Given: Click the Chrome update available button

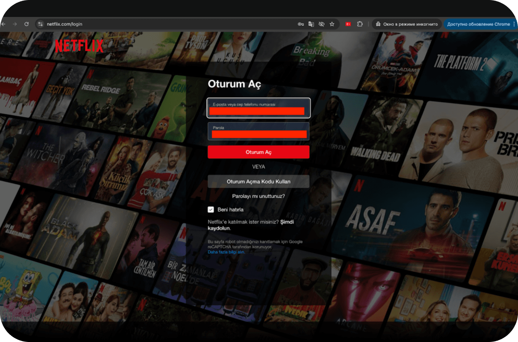Looking at the screenshot, I should click(478, 24).
